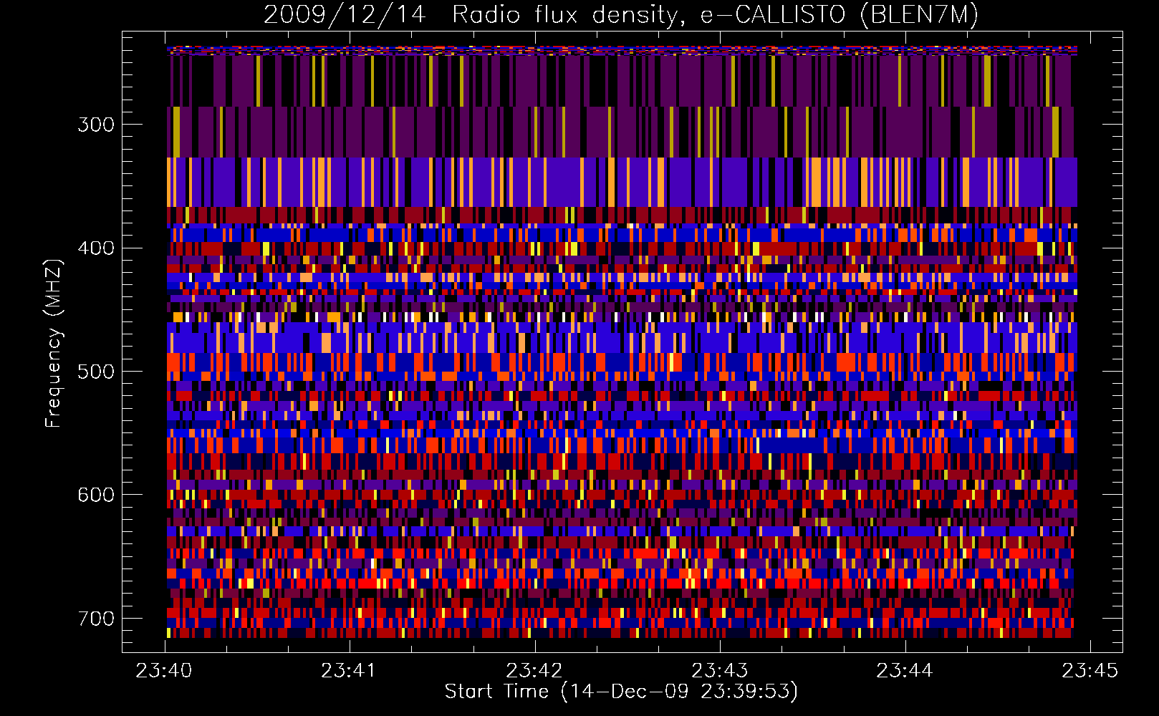This screenshot has height=716, width=1159.
Task: Click the 23:42 time tick label
Action: pyautogui.click(x=534, y=670)
